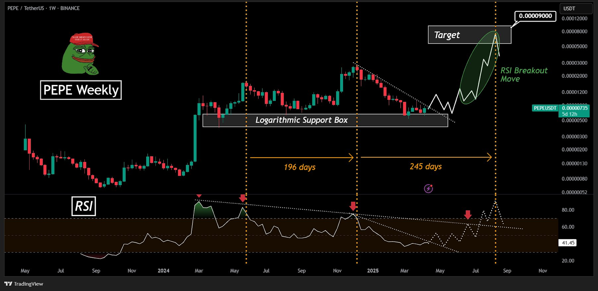Click the arrowhead of the 245 days arrow

pos(489,157)
